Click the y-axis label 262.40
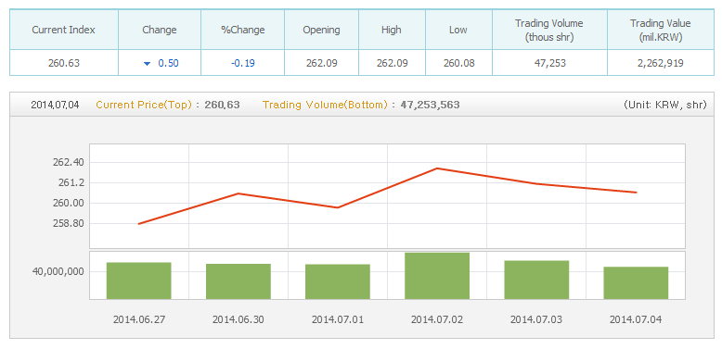 point(68,163)
